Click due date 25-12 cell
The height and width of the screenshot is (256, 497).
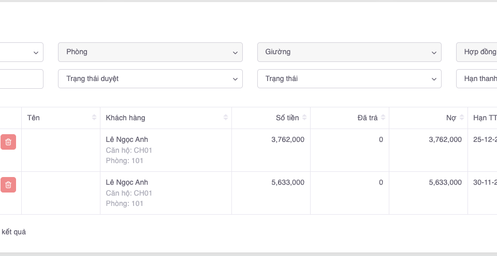[x=485, y=139]
